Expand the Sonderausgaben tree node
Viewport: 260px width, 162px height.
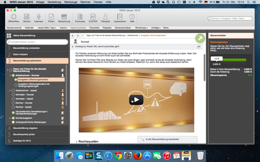pos(10,118)
